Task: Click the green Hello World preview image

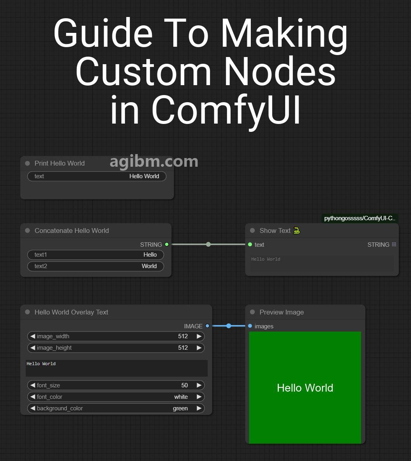Action: (x=305, y=387)
